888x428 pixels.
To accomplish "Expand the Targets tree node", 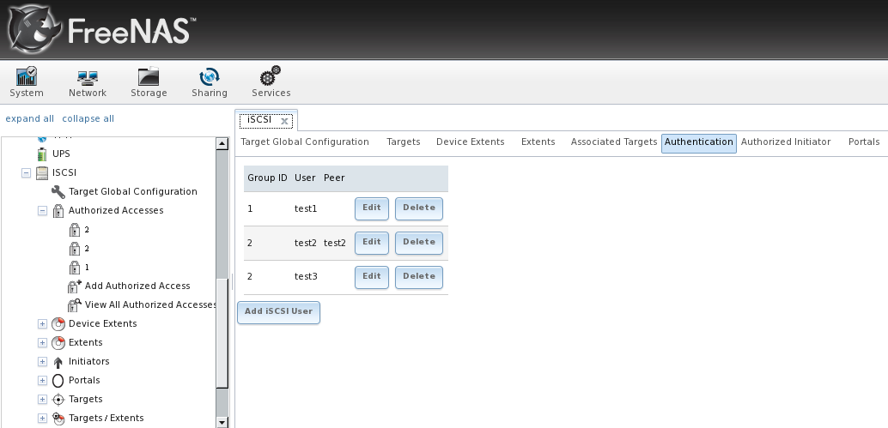I will coord(42,399).
